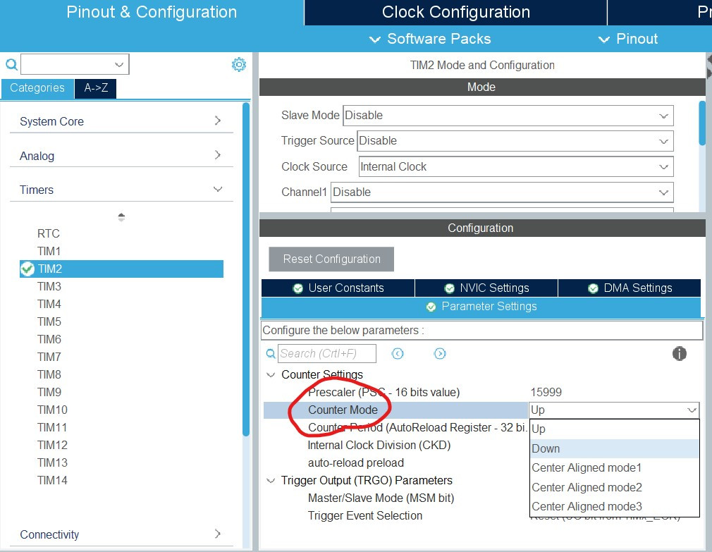This screenshot has height=552, width=712.
Task: Select TIM6 in the Timers list
Action: point(49,340)
